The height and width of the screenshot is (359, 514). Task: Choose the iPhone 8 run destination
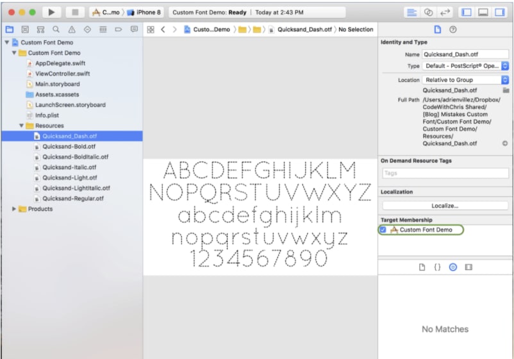click(x=144, y=12)
